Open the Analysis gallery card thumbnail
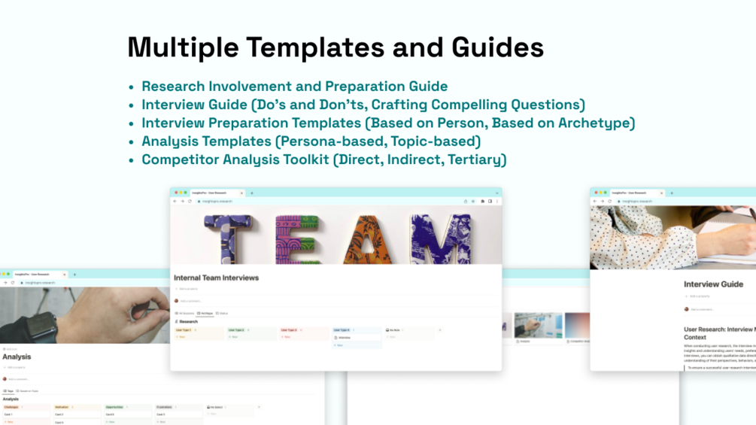The height and width of the screenshot is (425, 756). (x=538, y=325)
